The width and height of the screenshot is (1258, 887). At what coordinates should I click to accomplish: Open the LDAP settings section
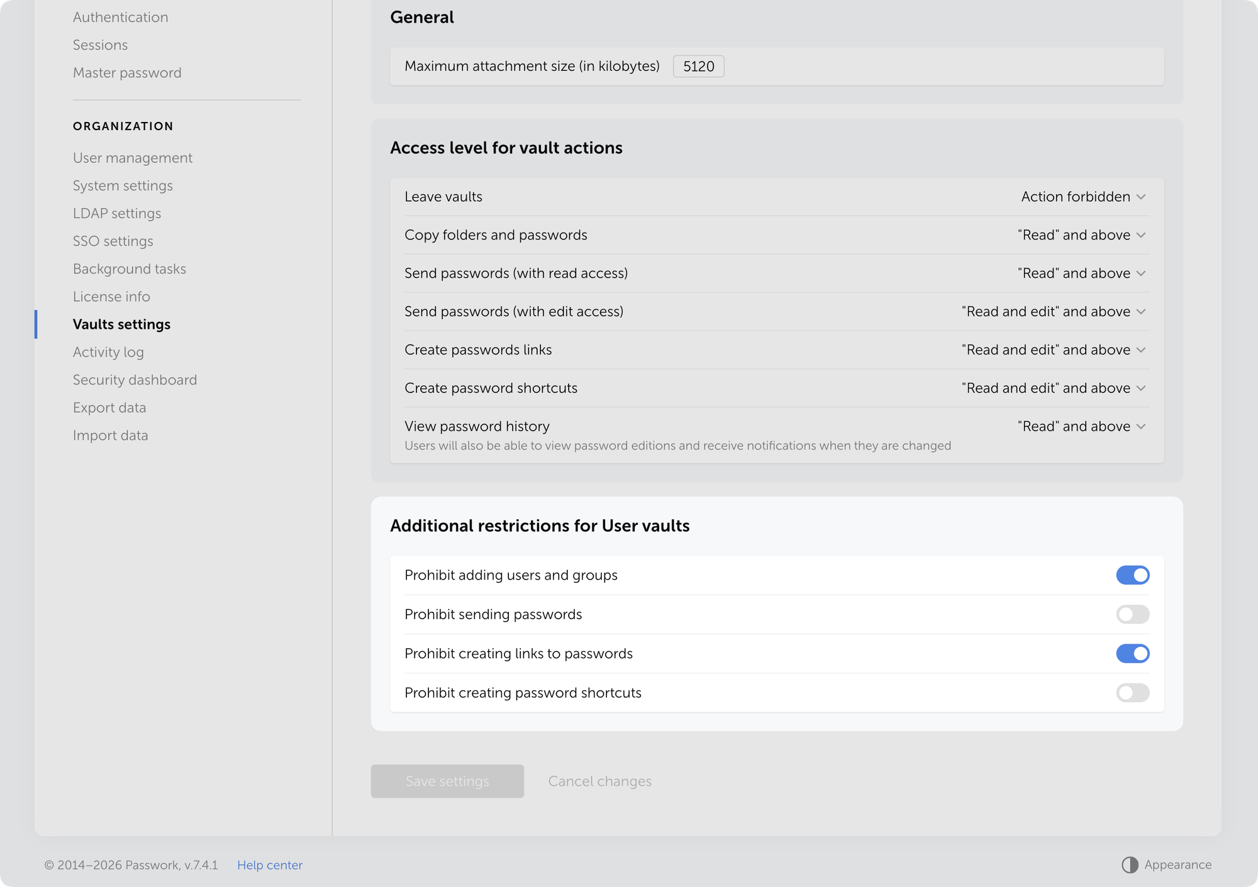click(x=117, y=213)
